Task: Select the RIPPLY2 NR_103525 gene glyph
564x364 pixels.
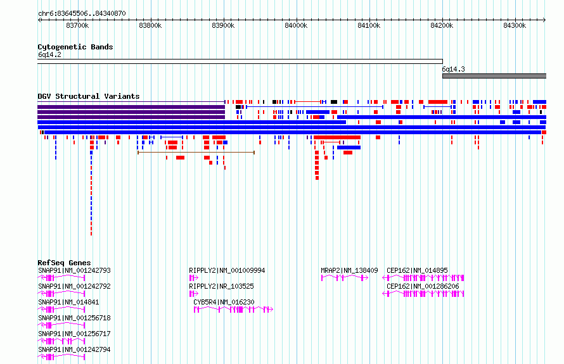Action: tap(193, 294)
